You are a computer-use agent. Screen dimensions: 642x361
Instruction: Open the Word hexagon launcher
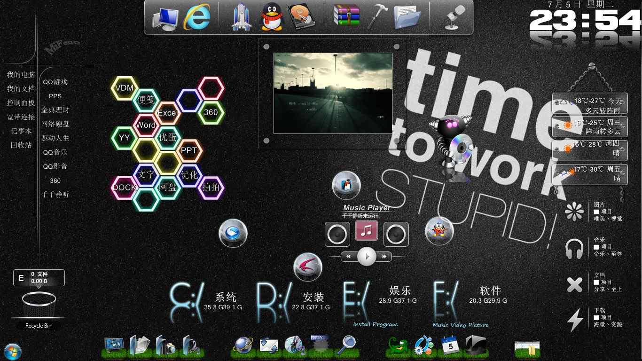click(146, 125)
